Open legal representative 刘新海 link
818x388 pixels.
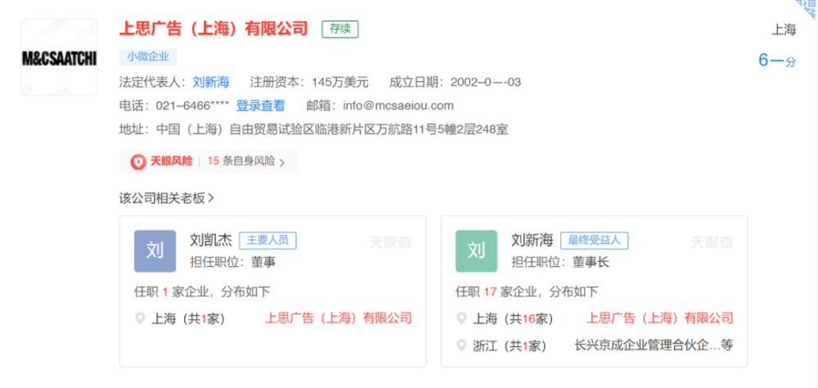click(x=211, y=82)
